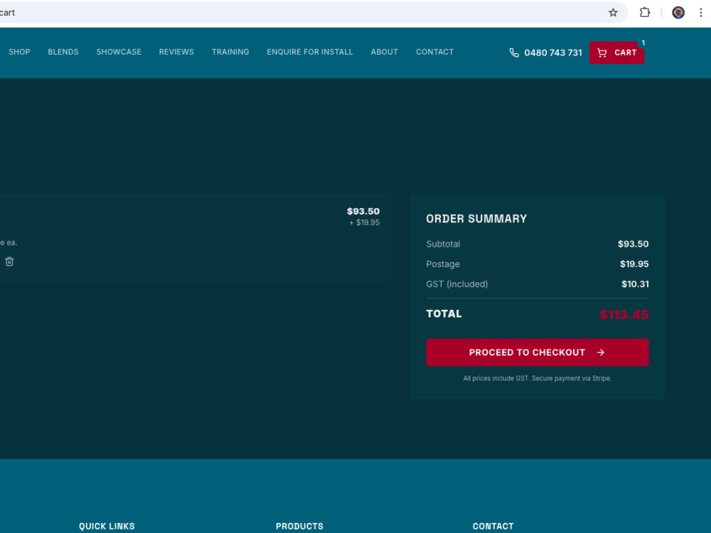Click the + $19.95 postage note on item

point(364,222)
